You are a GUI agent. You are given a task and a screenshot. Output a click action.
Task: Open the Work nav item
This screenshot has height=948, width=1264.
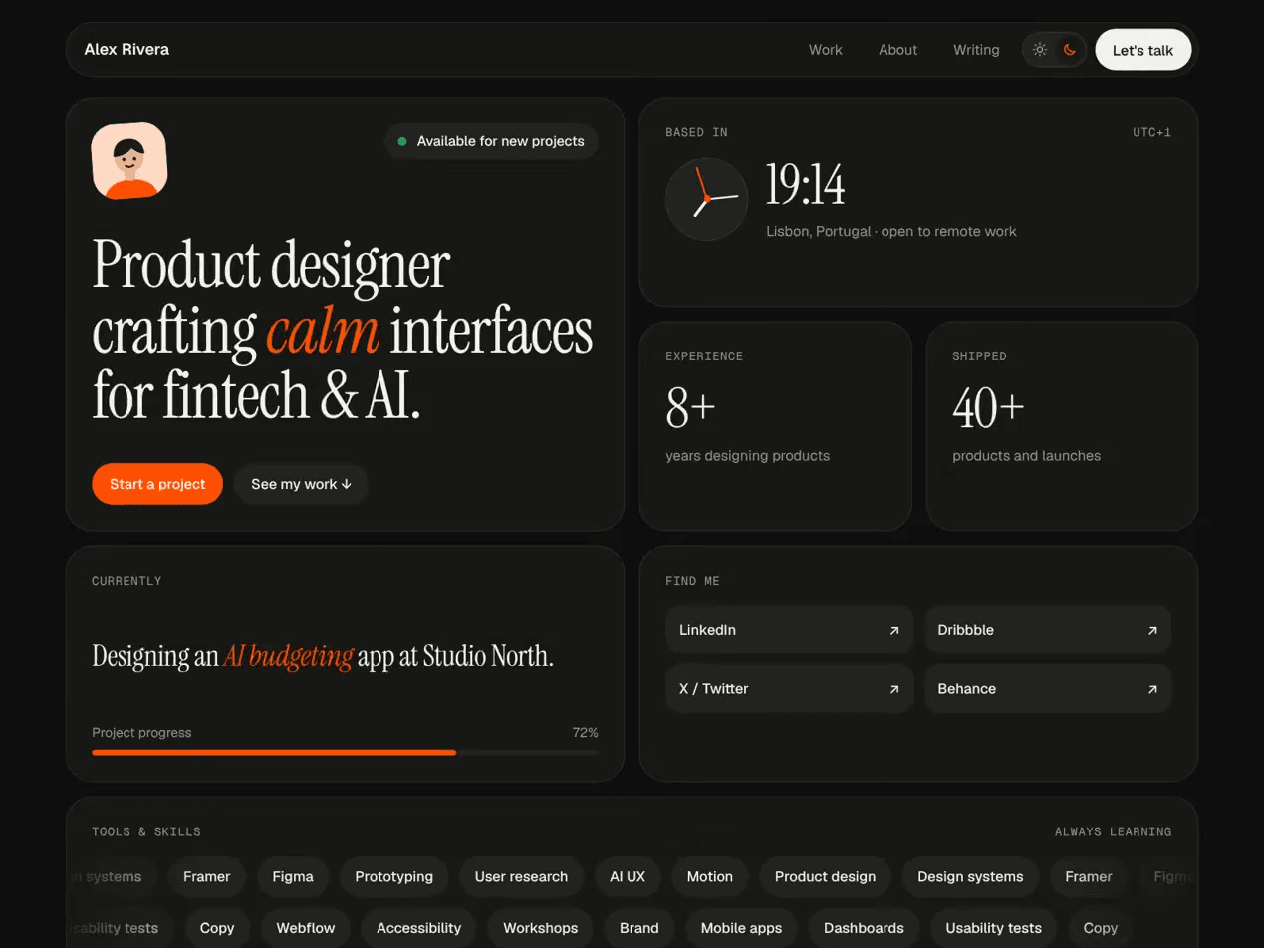coord(825,50)
